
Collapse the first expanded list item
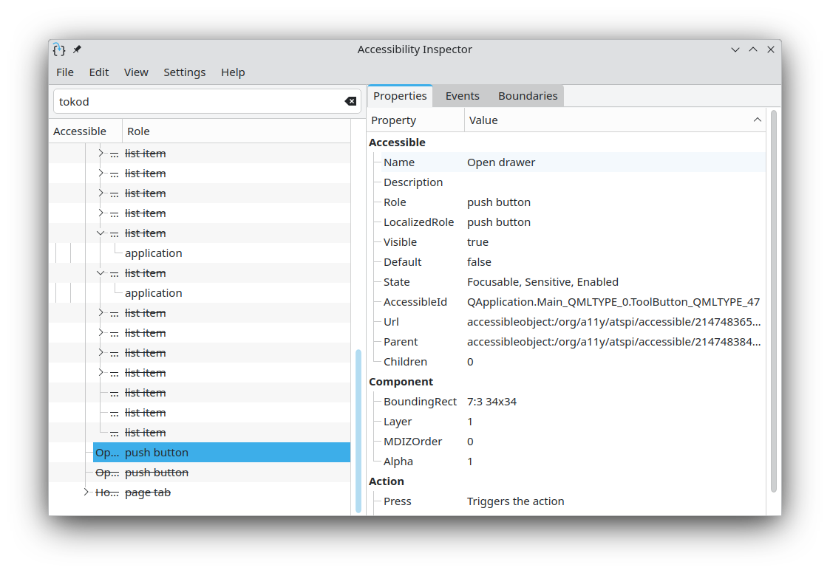101,233
